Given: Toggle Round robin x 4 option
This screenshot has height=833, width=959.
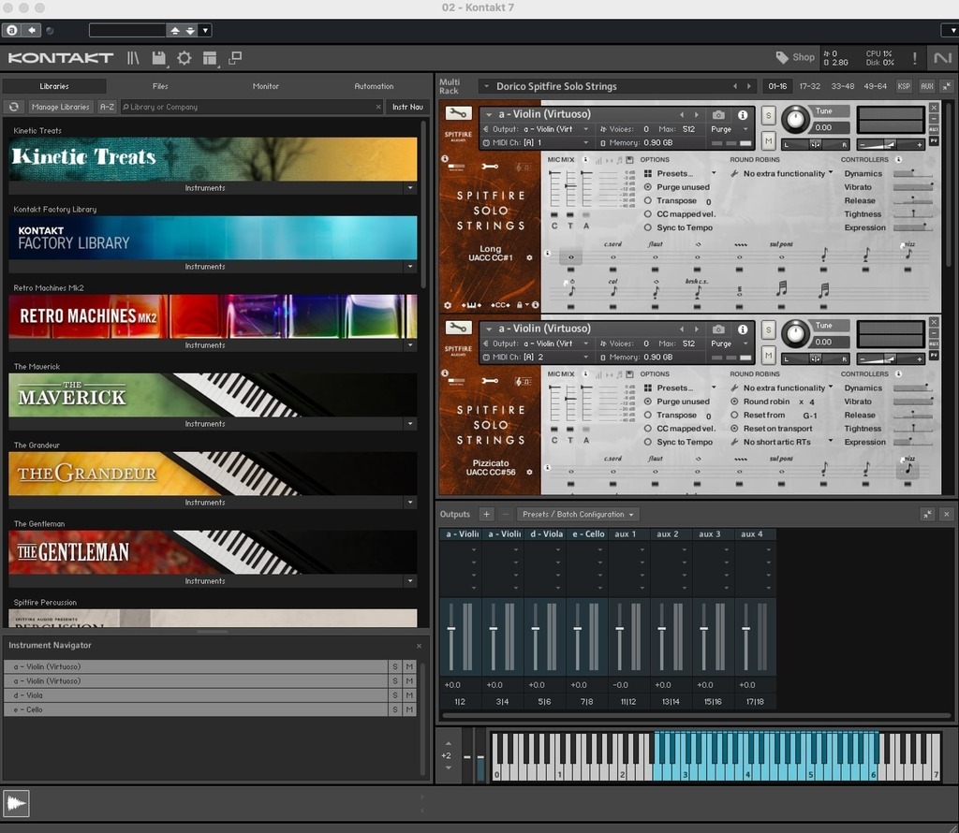Looking at the screenshot, I should click(x=734, y=402).
